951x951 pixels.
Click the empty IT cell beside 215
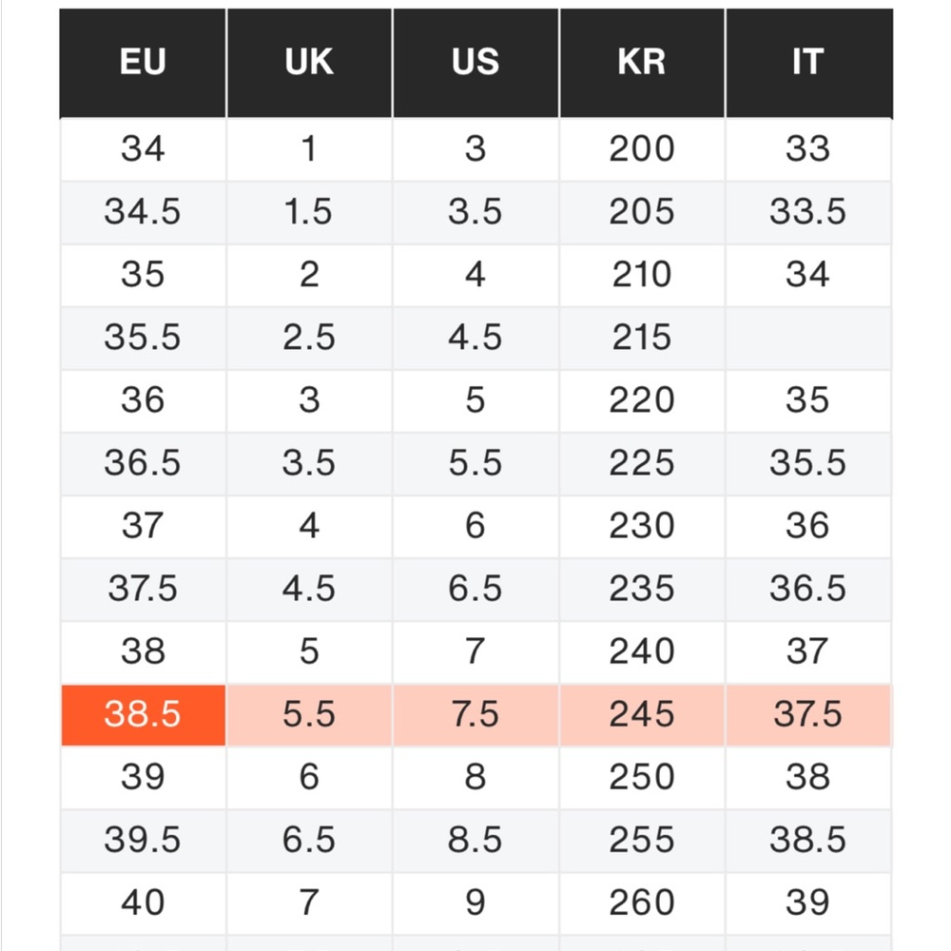[x=808, y=339]
